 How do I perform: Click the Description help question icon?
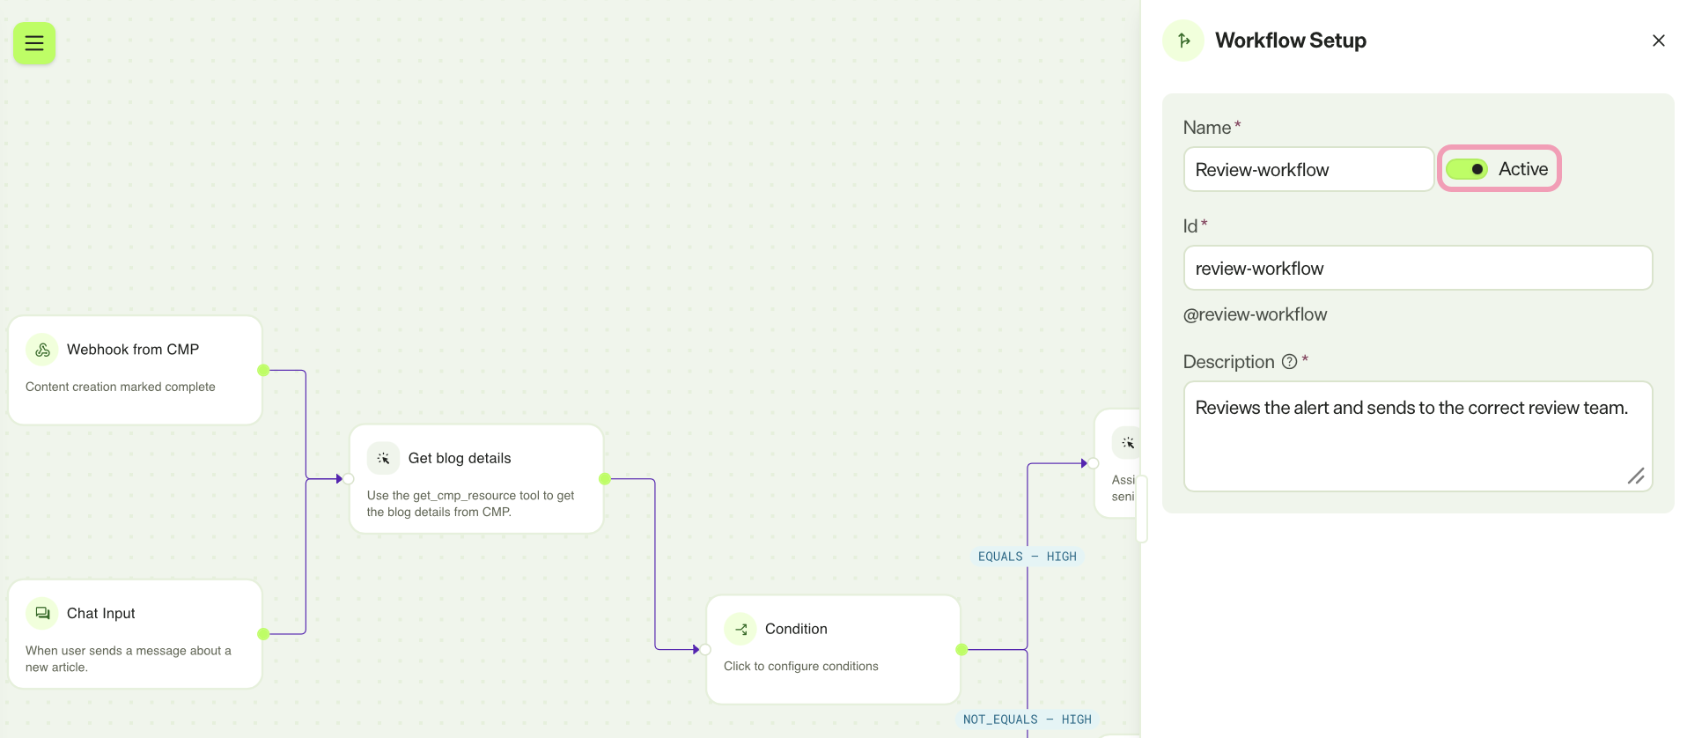(x=1289, y=362)
